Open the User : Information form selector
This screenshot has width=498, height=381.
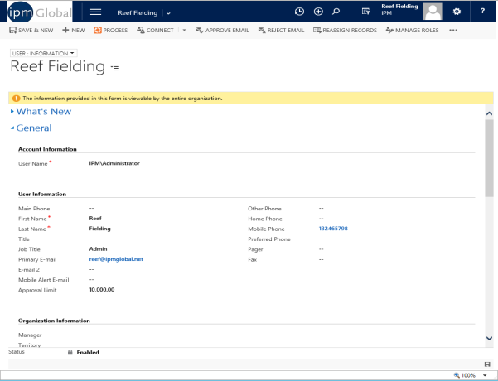pos(44,53)
